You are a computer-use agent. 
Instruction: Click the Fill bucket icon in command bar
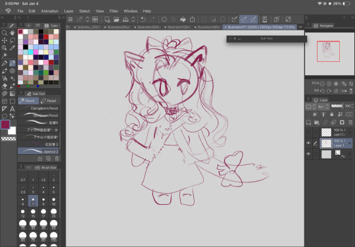coord(183,19)
